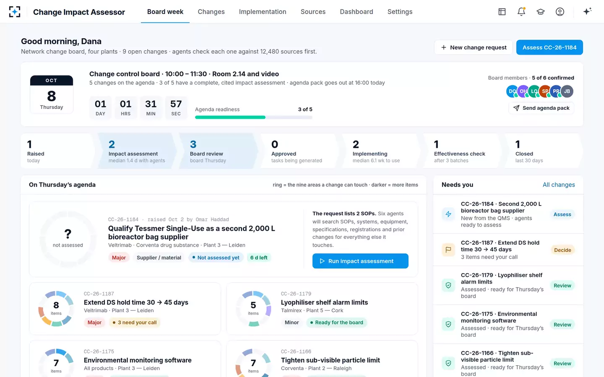Filter by the Impact assessment stage

pyautogui.click(x=136, y=151)
